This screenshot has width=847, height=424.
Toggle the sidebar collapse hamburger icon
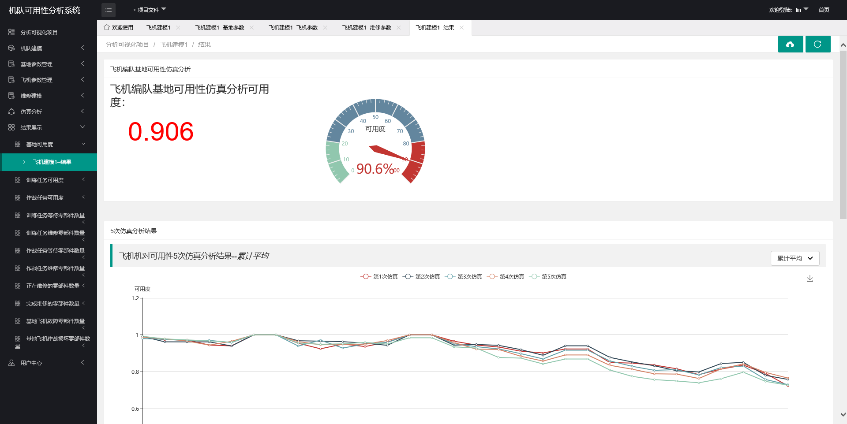pyautogui.click(x=109, y=10)
